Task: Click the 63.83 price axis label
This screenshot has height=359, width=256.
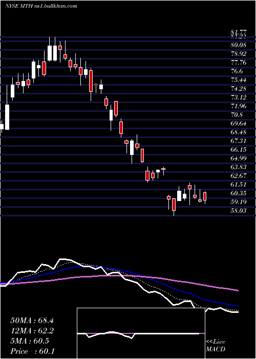Action: click(239, 167)
